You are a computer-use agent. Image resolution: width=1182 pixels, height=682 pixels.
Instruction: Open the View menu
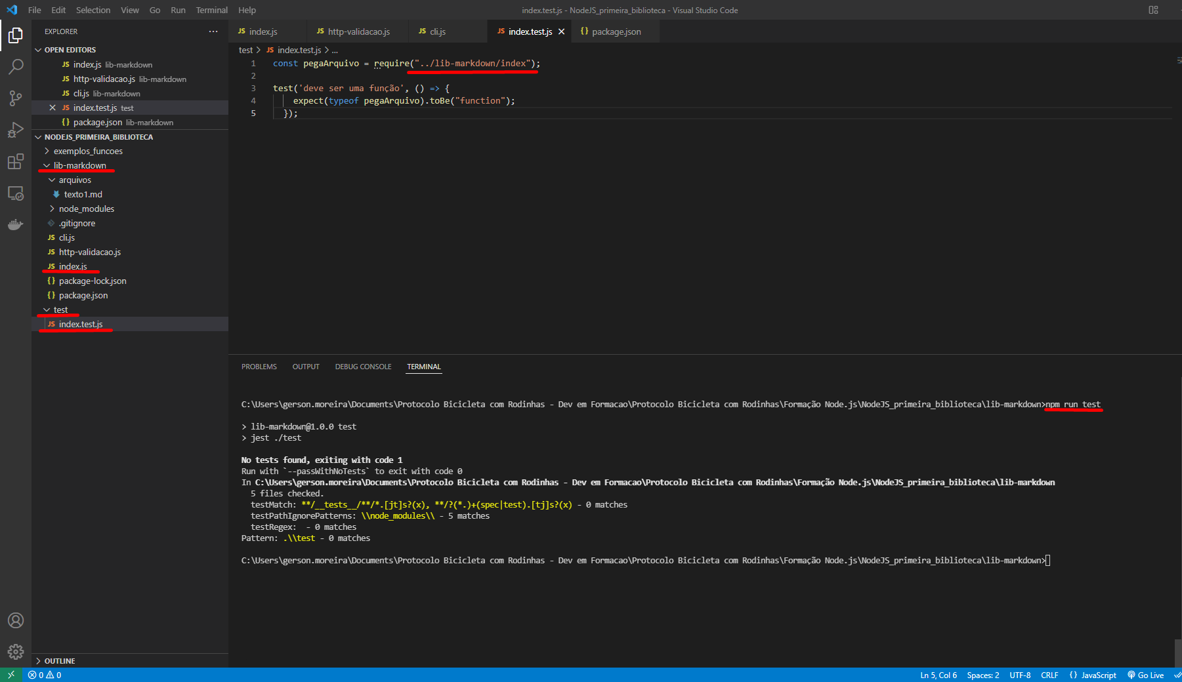coord(130,10)
